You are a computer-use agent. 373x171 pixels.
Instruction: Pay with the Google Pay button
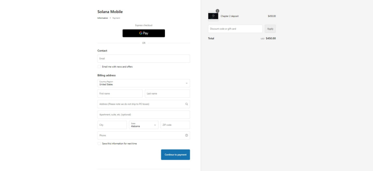point(144,33)
